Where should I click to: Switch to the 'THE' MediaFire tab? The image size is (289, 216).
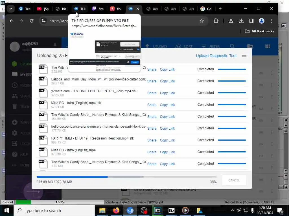(80, 9)
